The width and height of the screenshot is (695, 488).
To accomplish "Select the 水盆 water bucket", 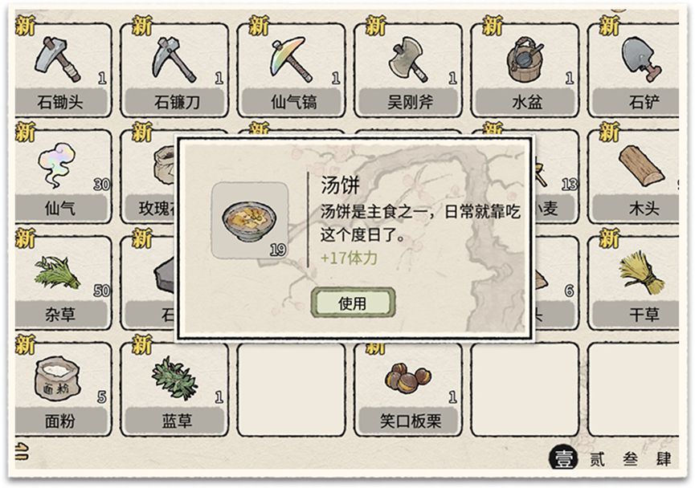I will (525, 70).
